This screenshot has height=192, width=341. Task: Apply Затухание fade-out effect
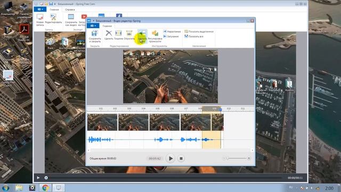(171, 36)
